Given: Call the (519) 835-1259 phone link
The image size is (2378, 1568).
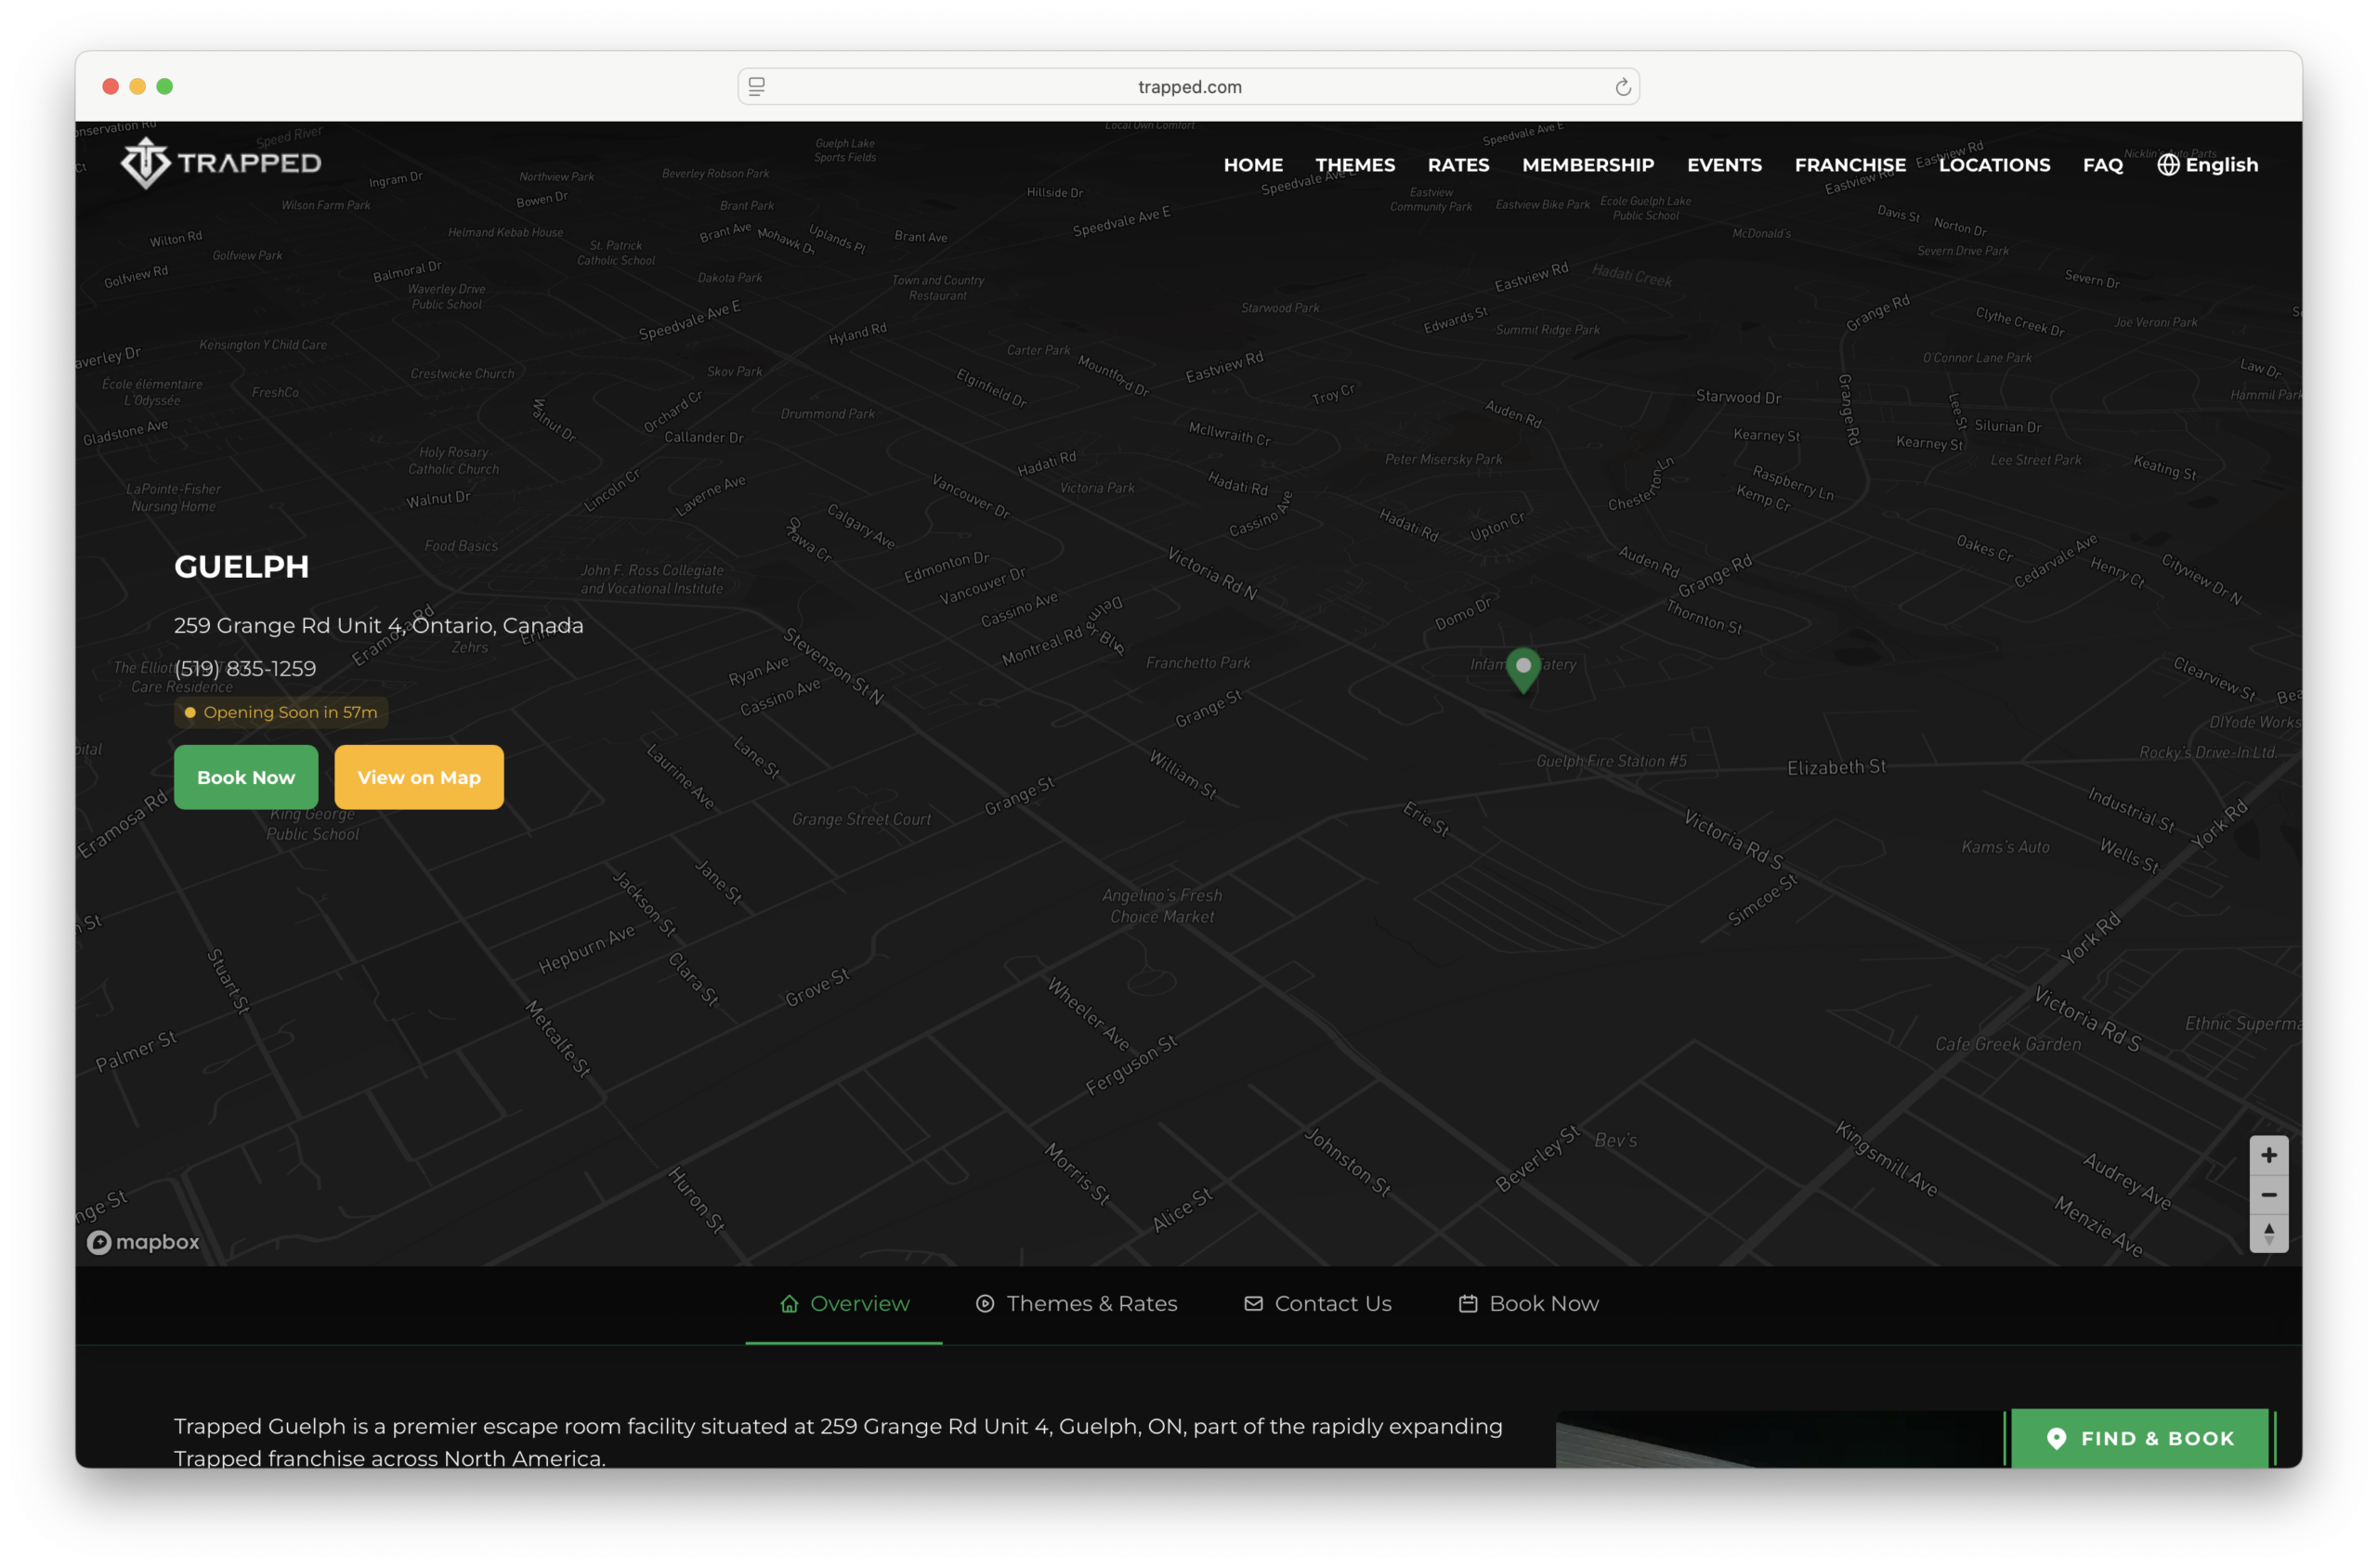Looking at the screenshot, I should 245,668.
